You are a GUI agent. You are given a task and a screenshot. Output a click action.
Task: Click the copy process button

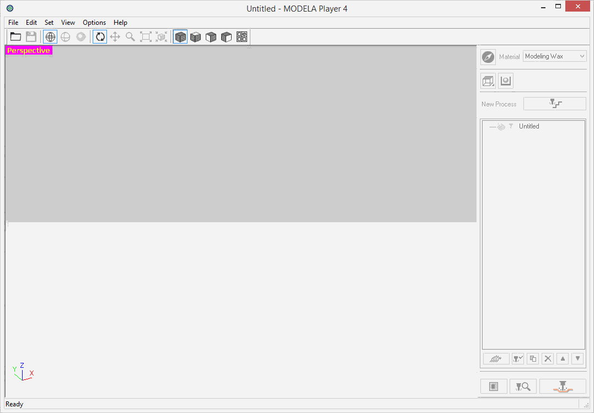point(533,358)
